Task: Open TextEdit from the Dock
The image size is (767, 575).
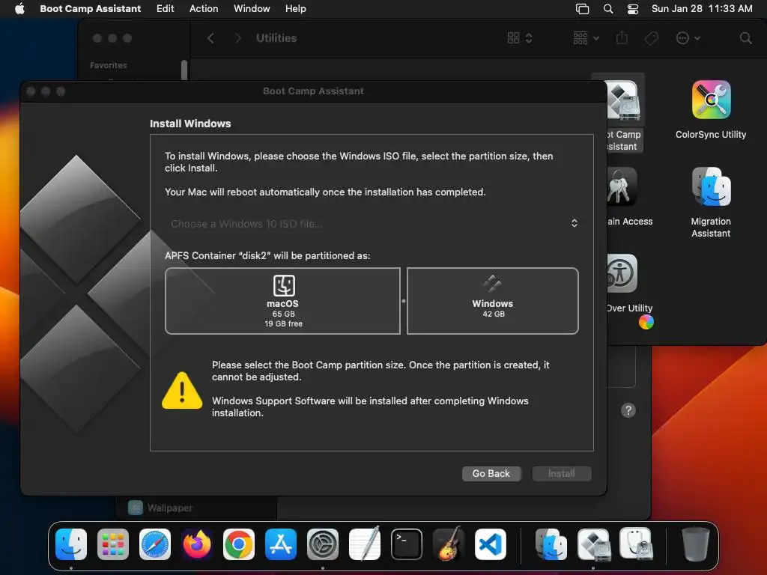Action: tap(365, 544)
